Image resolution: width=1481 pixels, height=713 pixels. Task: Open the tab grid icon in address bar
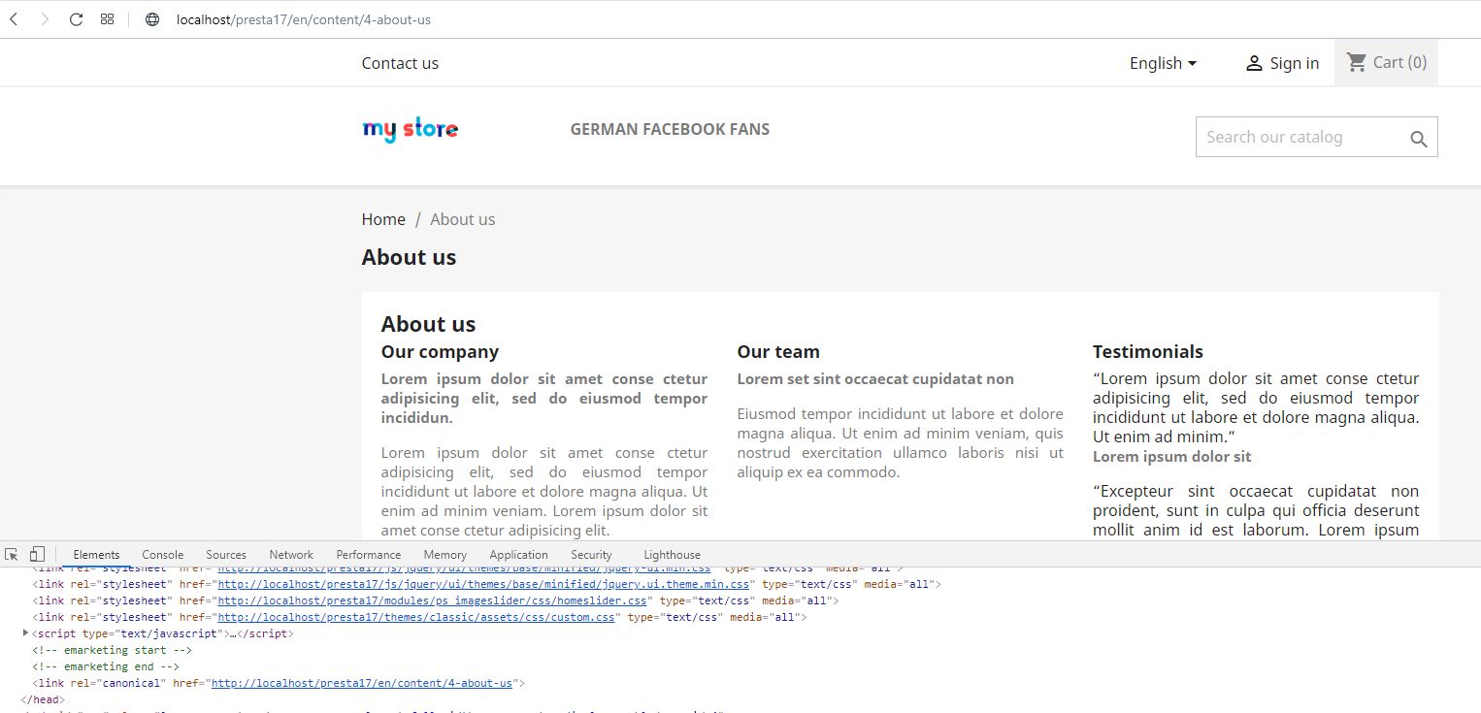(x=108, y=19)
